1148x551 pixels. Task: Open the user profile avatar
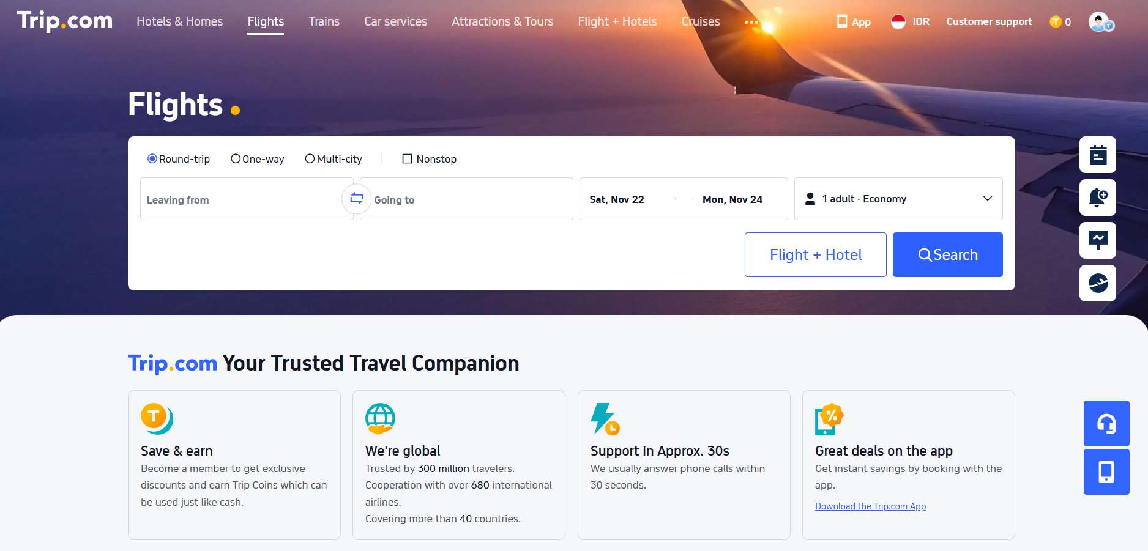coord(1099,22)
